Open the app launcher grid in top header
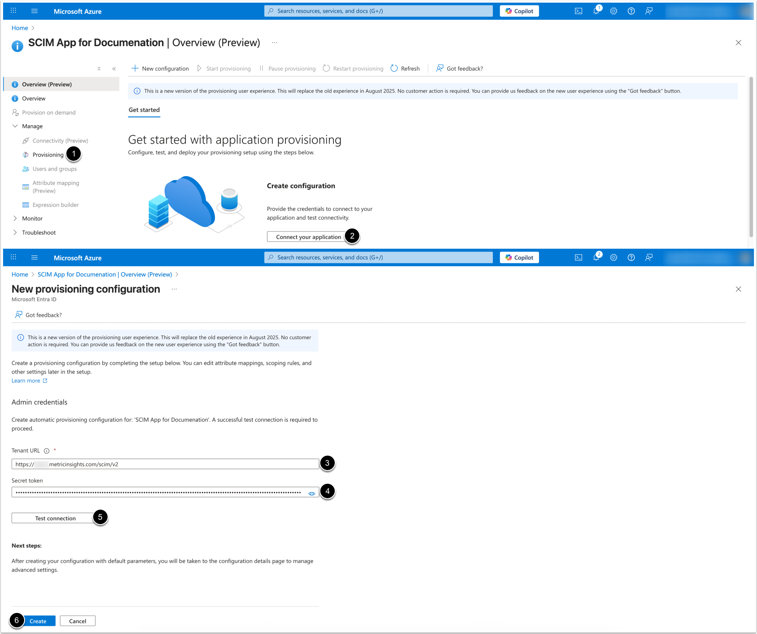The width and height of the screenshot is (757, 634). (x=13, y=11)
